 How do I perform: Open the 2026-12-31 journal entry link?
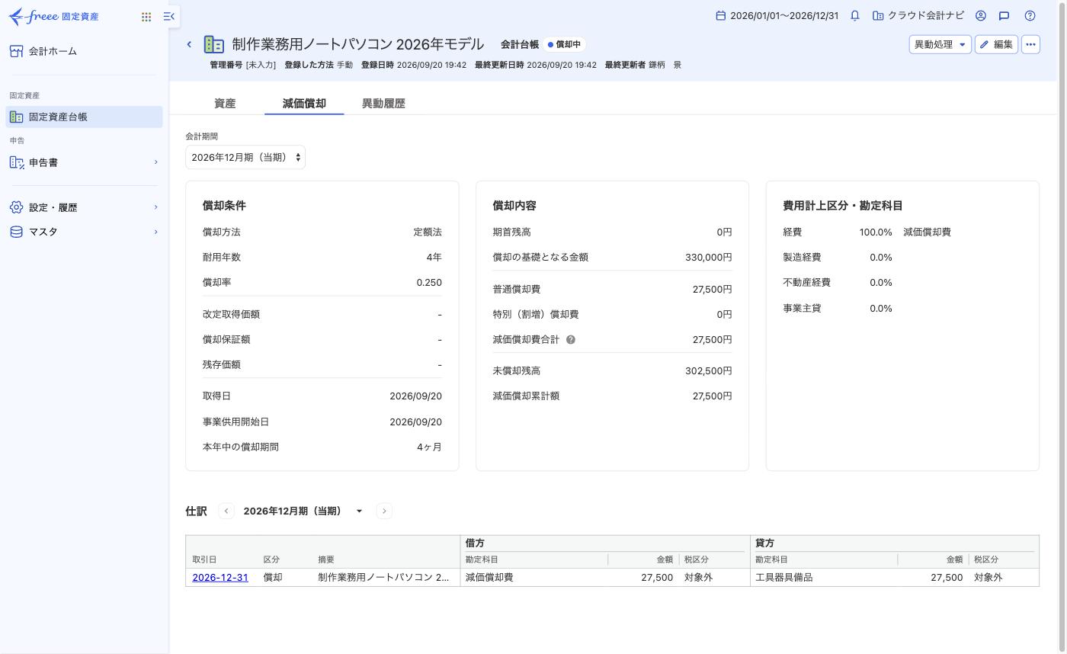coord(220,577)
